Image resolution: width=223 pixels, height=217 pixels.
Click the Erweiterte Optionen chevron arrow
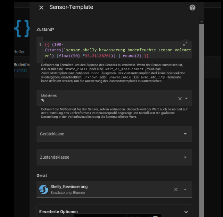(x=185, y=211)
